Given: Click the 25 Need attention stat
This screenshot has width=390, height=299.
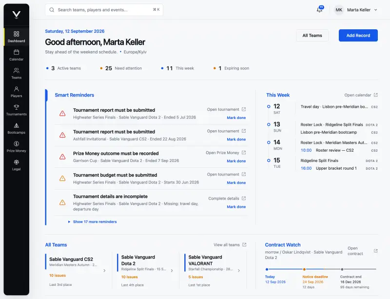Looking at the screenshot, I should pos(121,68).
